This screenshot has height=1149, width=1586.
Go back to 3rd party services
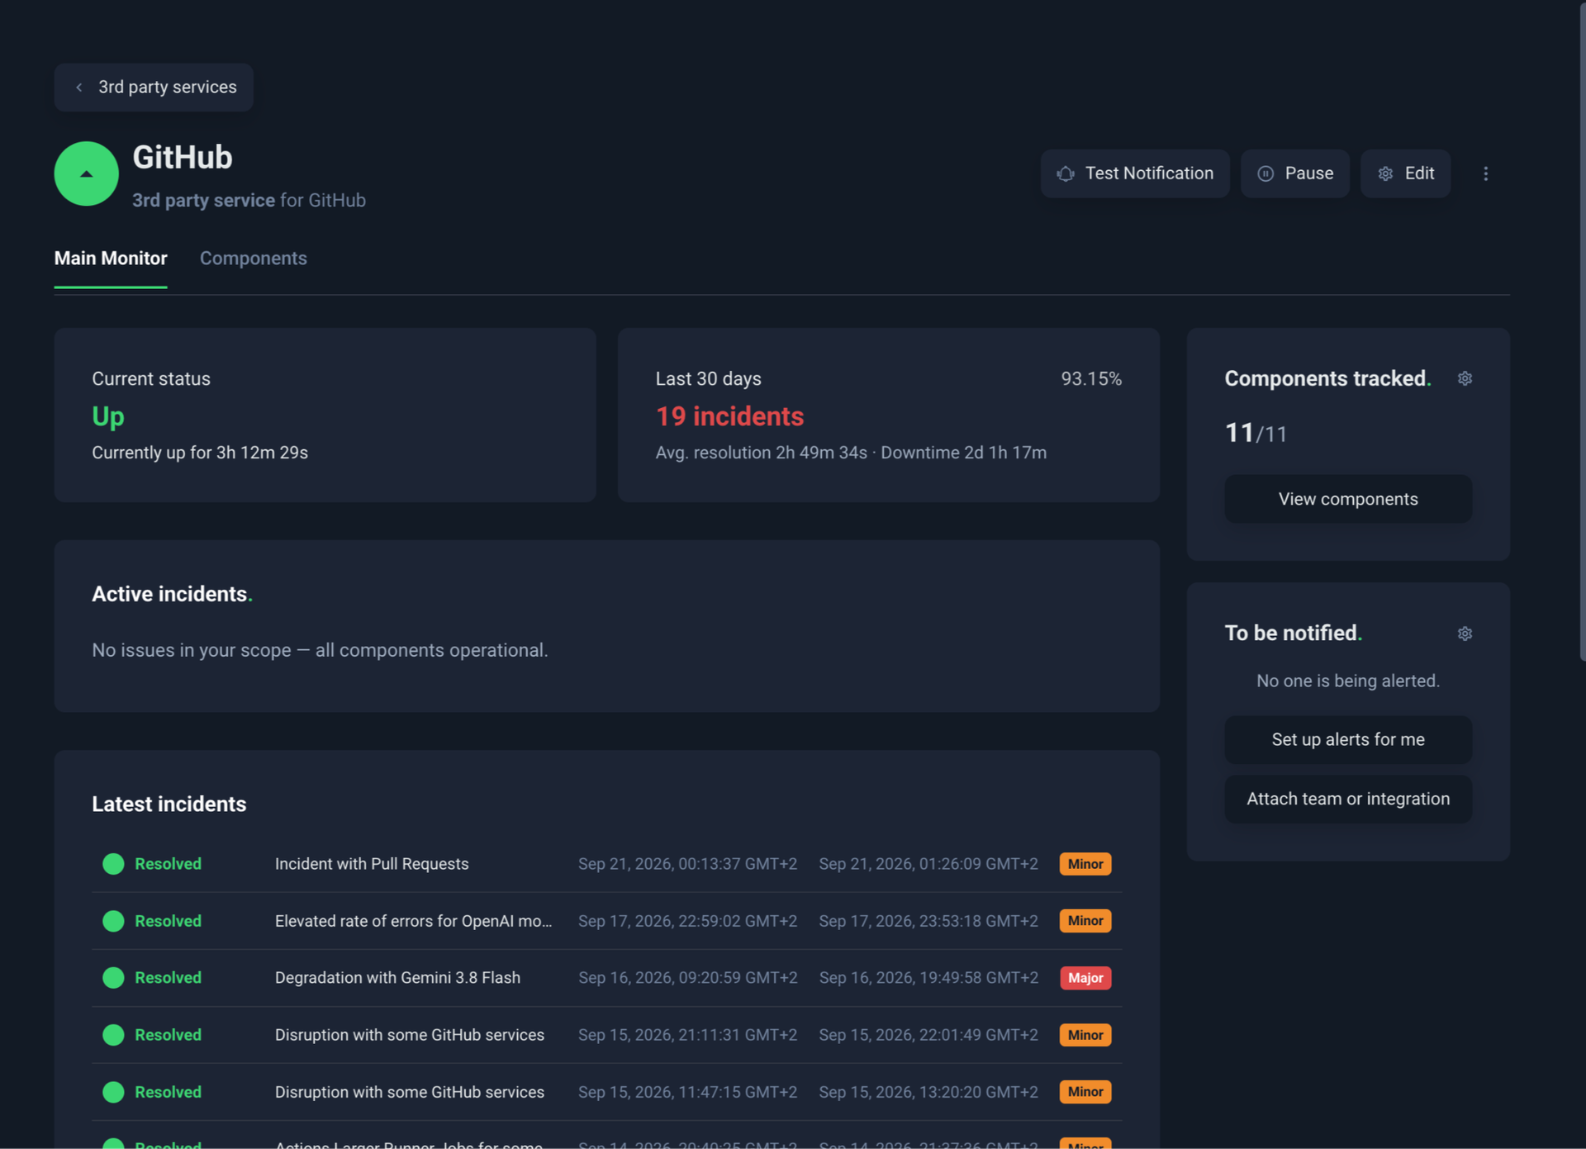(154, 87)
